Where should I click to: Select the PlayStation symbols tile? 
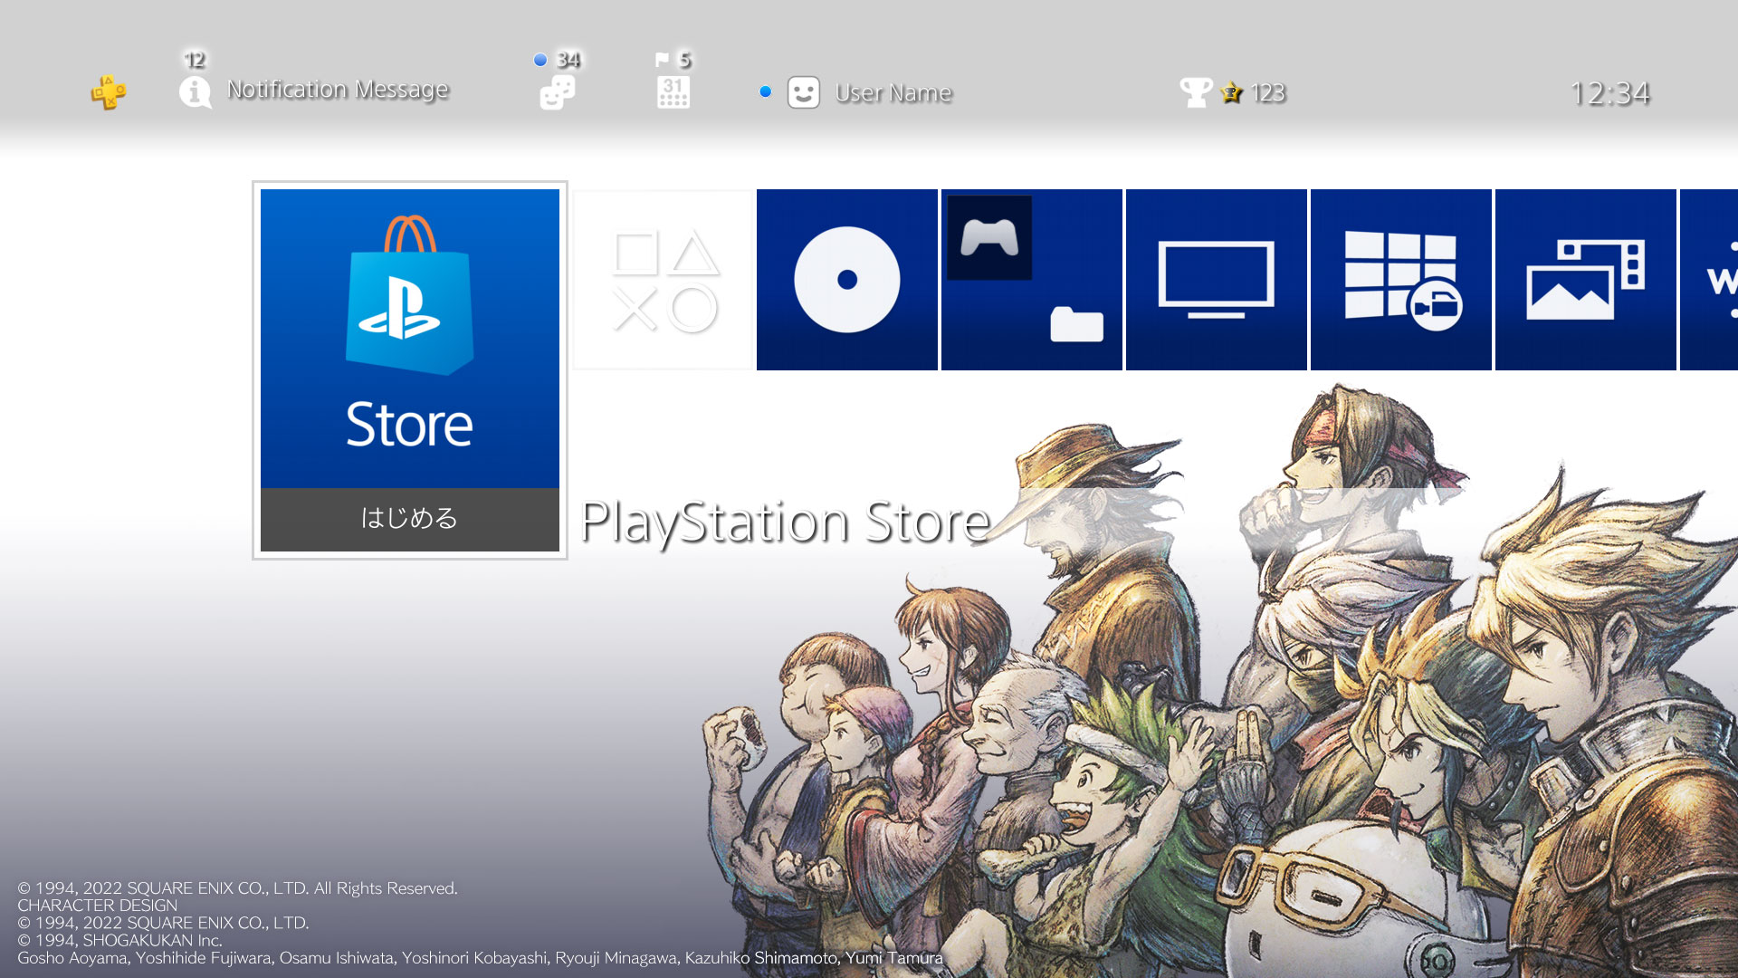click(x=664, y=279)
